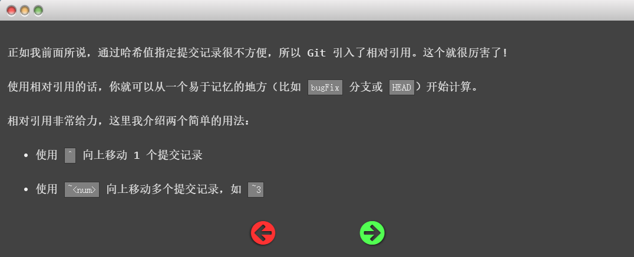This screenshot has height=257, width=634.
Task: Select the caret ^ code tag
Action: pos(70,155)
